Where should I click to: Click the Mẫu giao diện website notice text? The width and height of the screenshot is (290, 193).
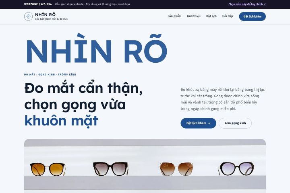point(92,4)
